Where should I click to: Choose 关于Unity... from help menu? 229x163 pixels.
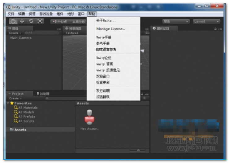point(114,21)
